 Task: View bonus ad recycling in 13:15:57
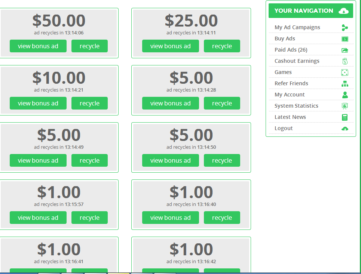38,218
